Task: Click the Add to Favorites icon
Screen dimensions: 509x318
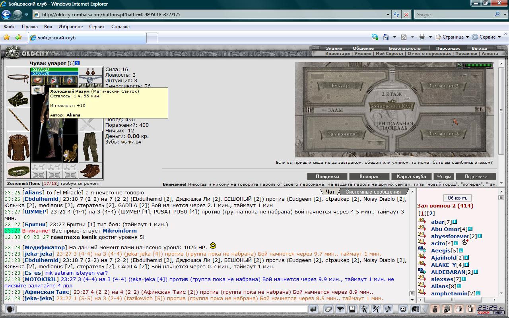Action: click(18, 37)
